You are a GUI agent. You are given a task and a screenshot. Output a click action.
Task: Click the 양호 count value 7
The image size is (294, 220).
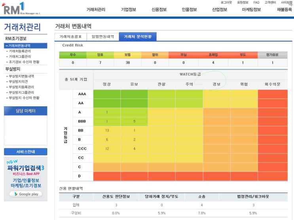pos(101,63)
